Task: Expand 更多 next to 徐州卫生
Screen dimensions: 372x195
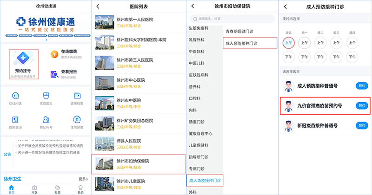Action: 83,178
